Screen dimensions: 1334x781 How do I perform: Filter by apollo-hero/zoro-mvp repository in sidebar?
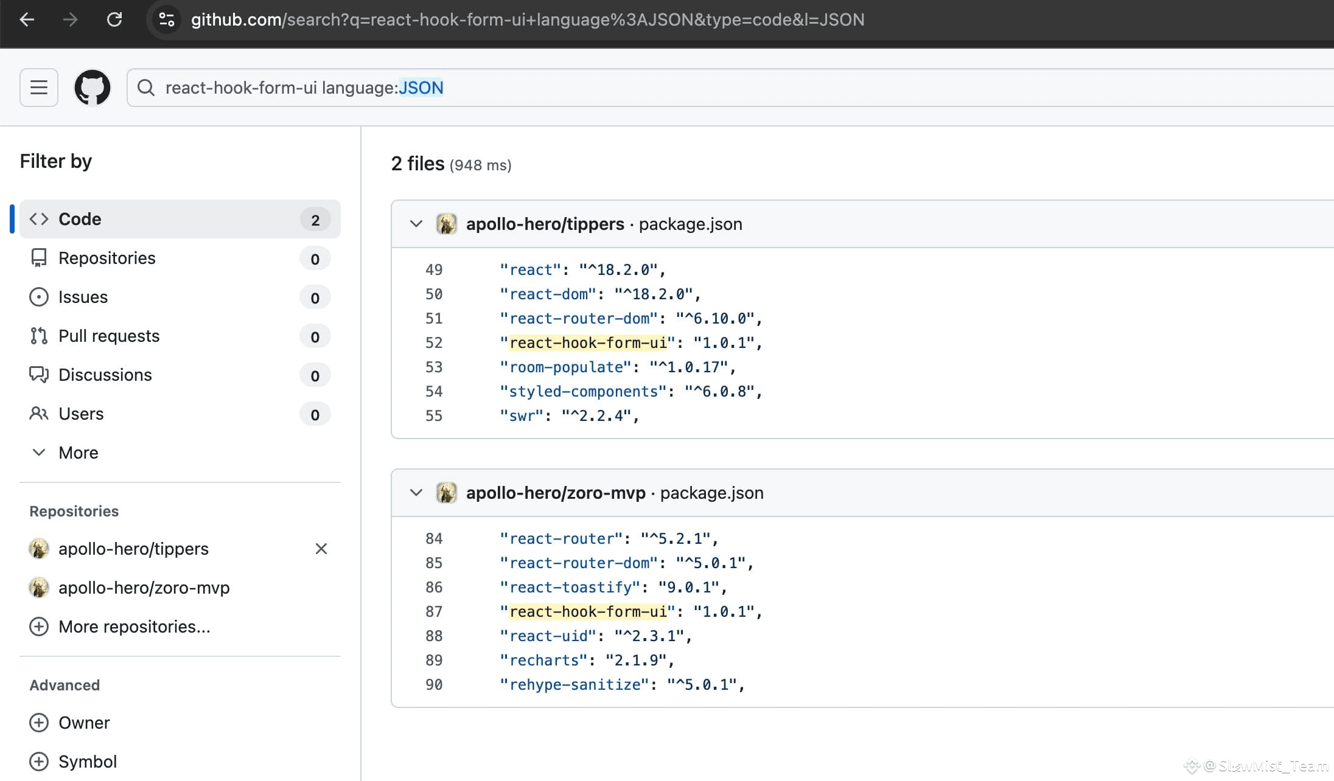point(144,588)
